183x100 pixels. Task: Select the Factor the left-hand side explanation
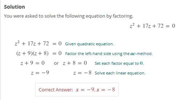click(x=109, y=54)
